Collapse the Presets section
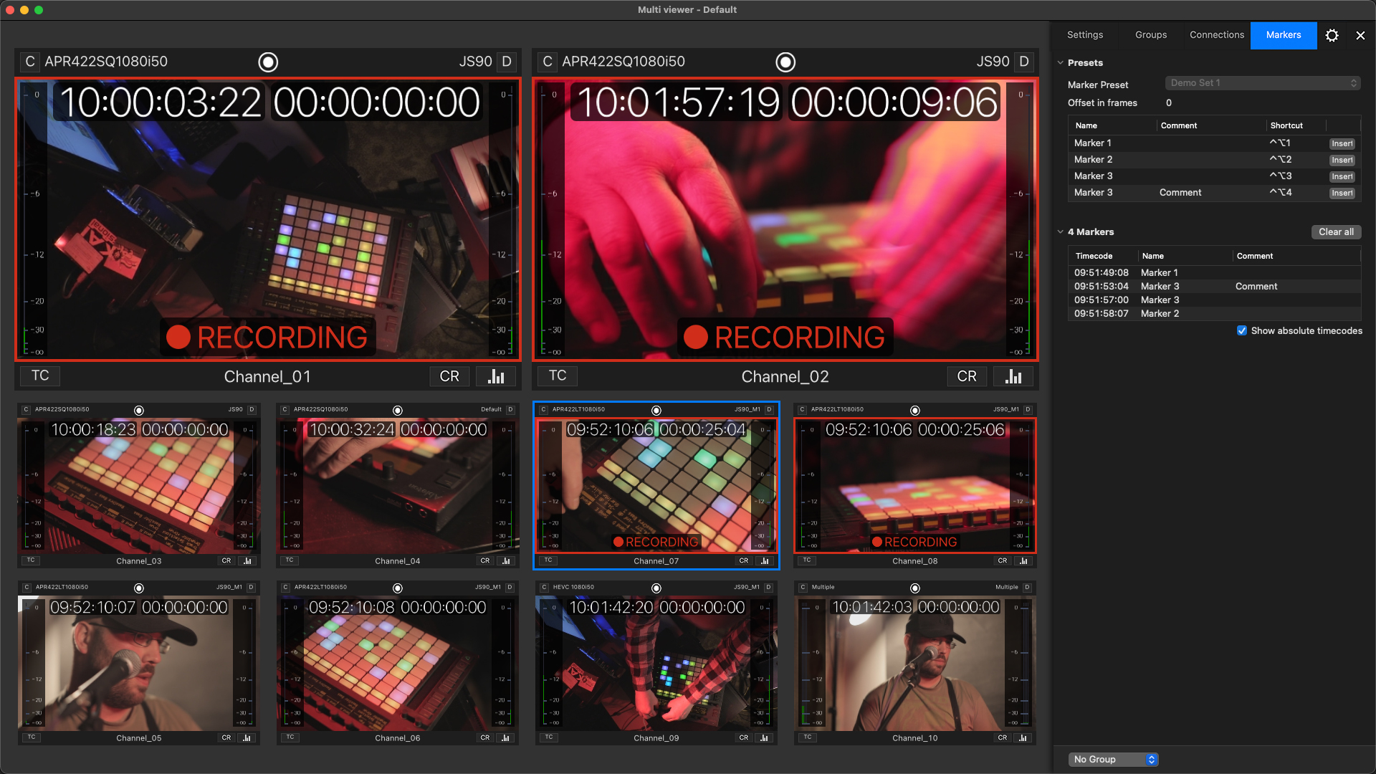The height and width of the screenshot is (774, 1376). (x=1061, y=63)
